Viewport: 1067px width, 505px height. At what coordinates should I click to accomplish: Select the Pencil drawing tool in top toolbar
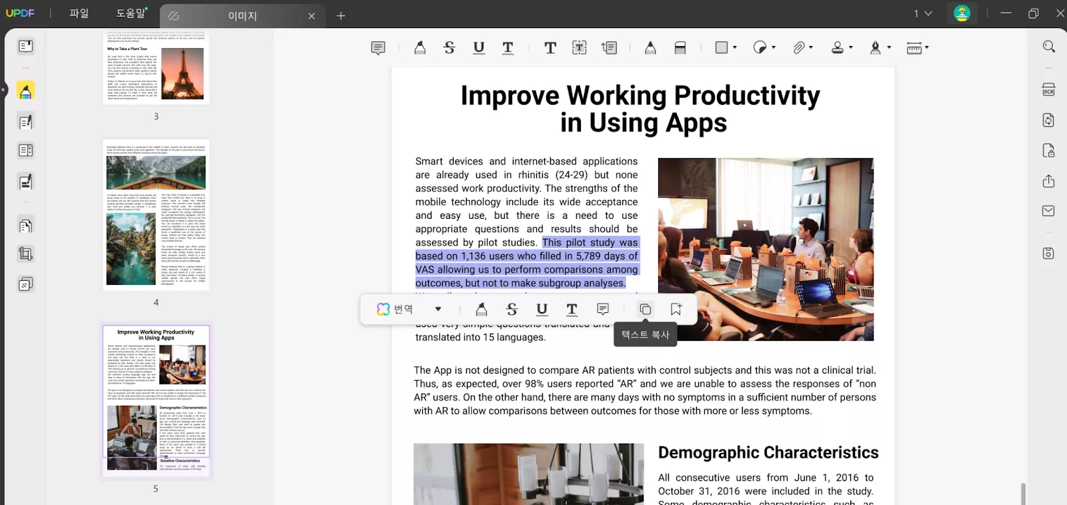pos(650,48)
